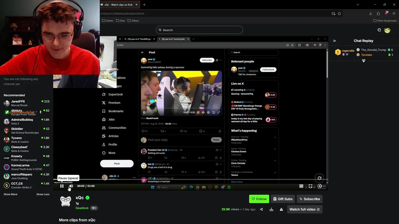
Task: Open the xQc channel name link
Action: pyautogui.click(x=79, y=198)
